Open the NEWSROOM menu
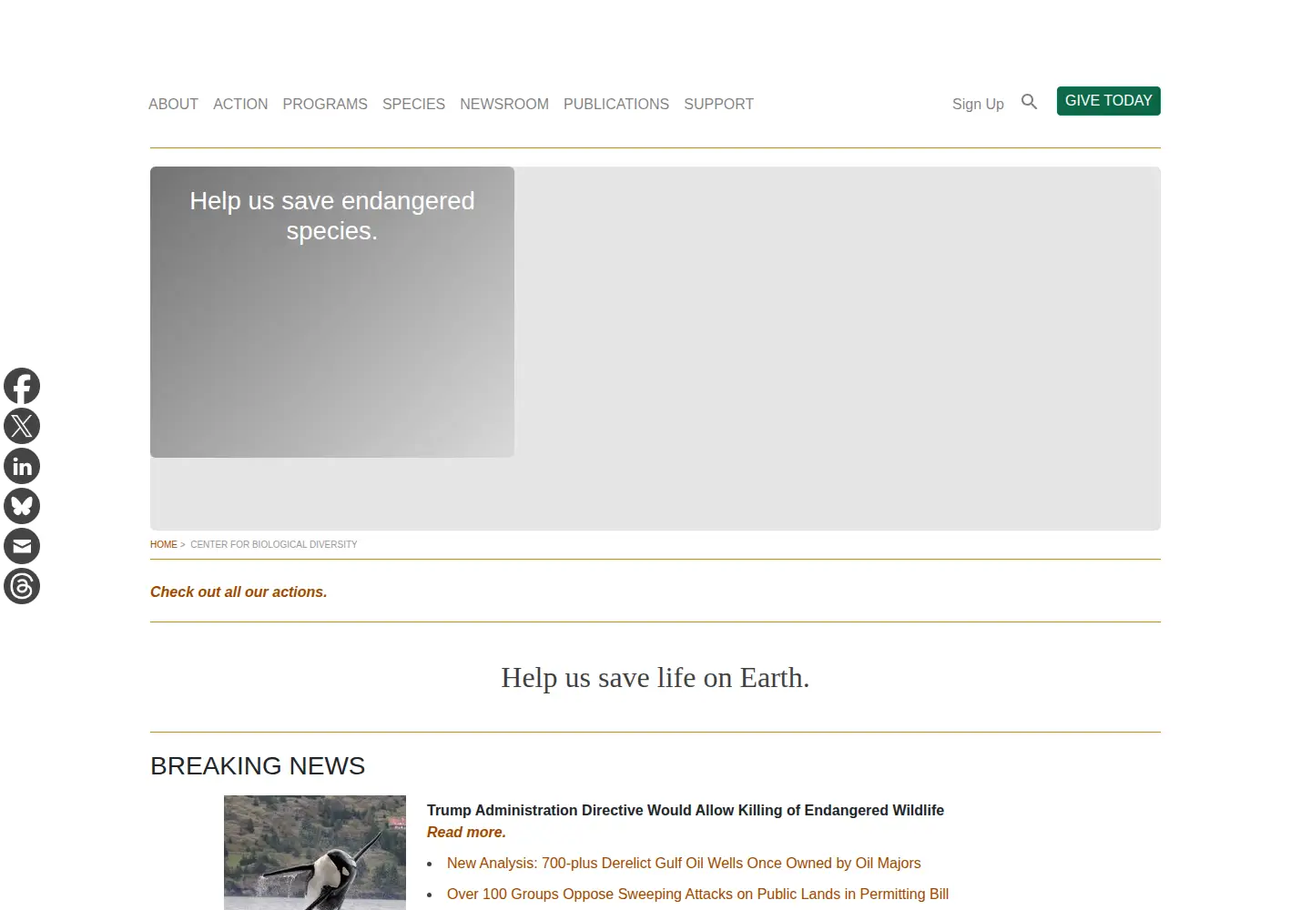1311x910 pixels. tap(504, 104)
